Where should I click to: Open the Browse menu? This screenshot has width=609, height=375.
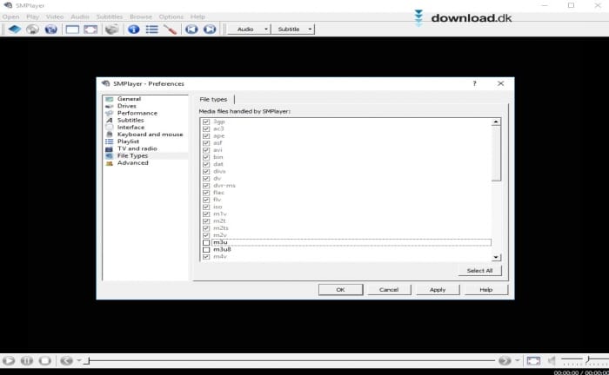point(141,16)
